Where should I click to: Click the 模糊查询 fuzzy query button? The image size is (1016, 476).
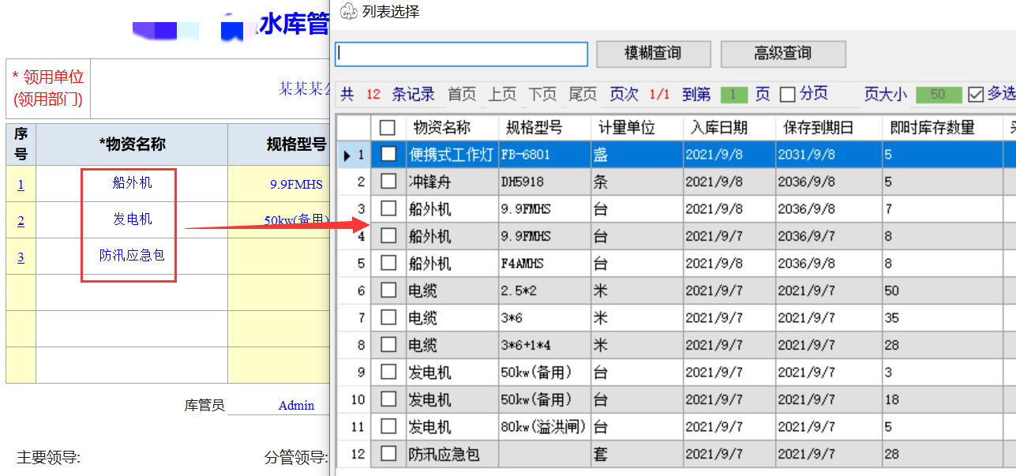654,54
